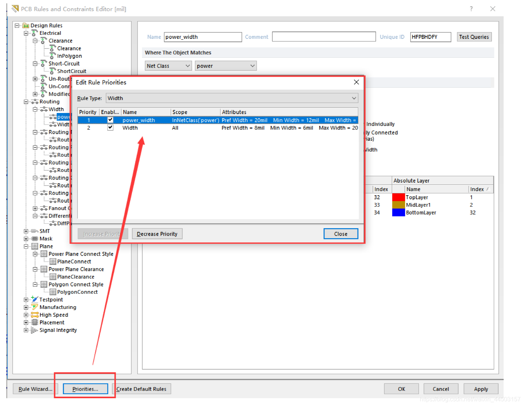Click the Testpoint category icon
The width and height of the screenshot is (524, 406).
(x=35, y=299)
